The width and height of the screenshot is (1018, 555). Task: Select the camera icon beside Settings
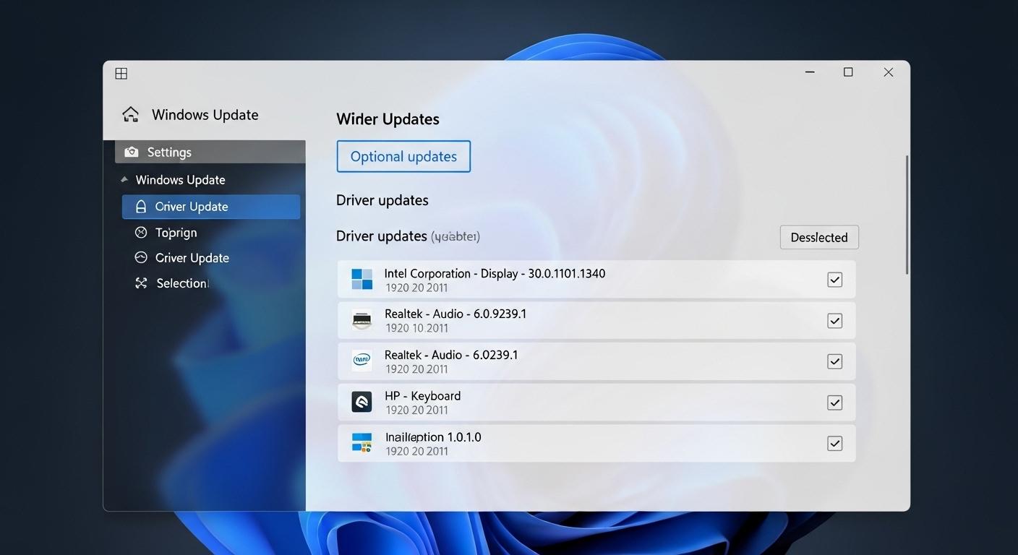pos(132,152)
